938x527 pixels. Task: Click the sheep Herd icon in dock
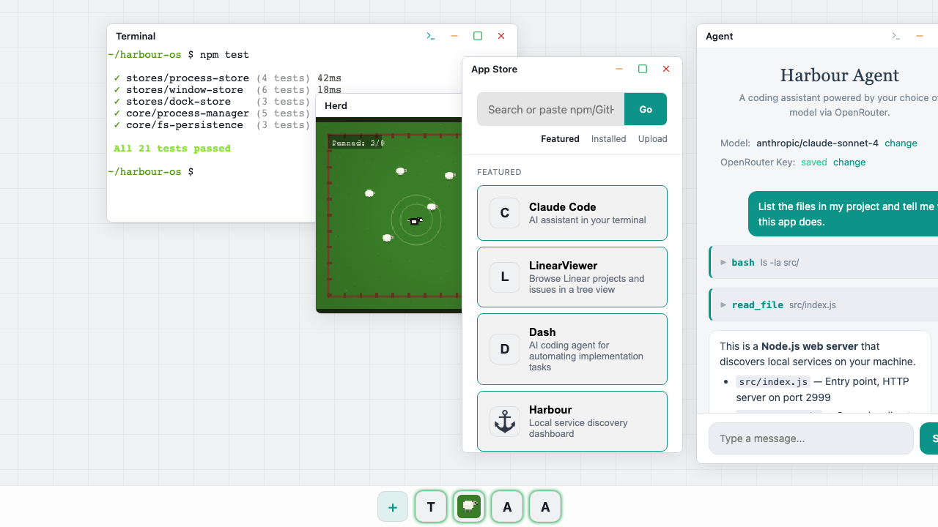469,507
